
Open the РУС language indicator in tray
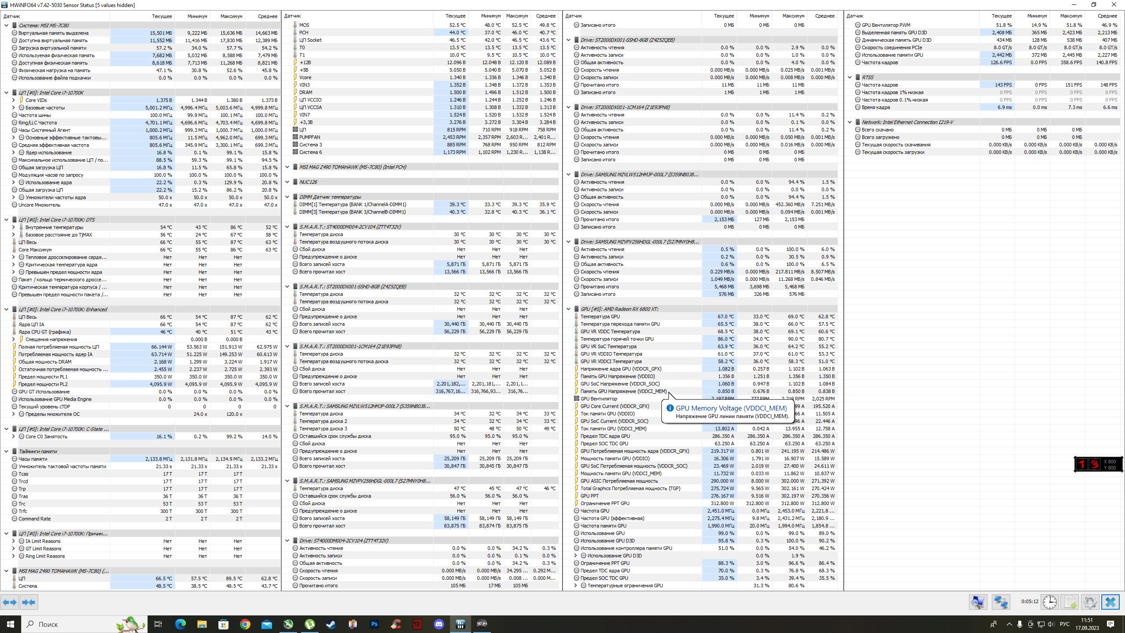(1064, 624)
